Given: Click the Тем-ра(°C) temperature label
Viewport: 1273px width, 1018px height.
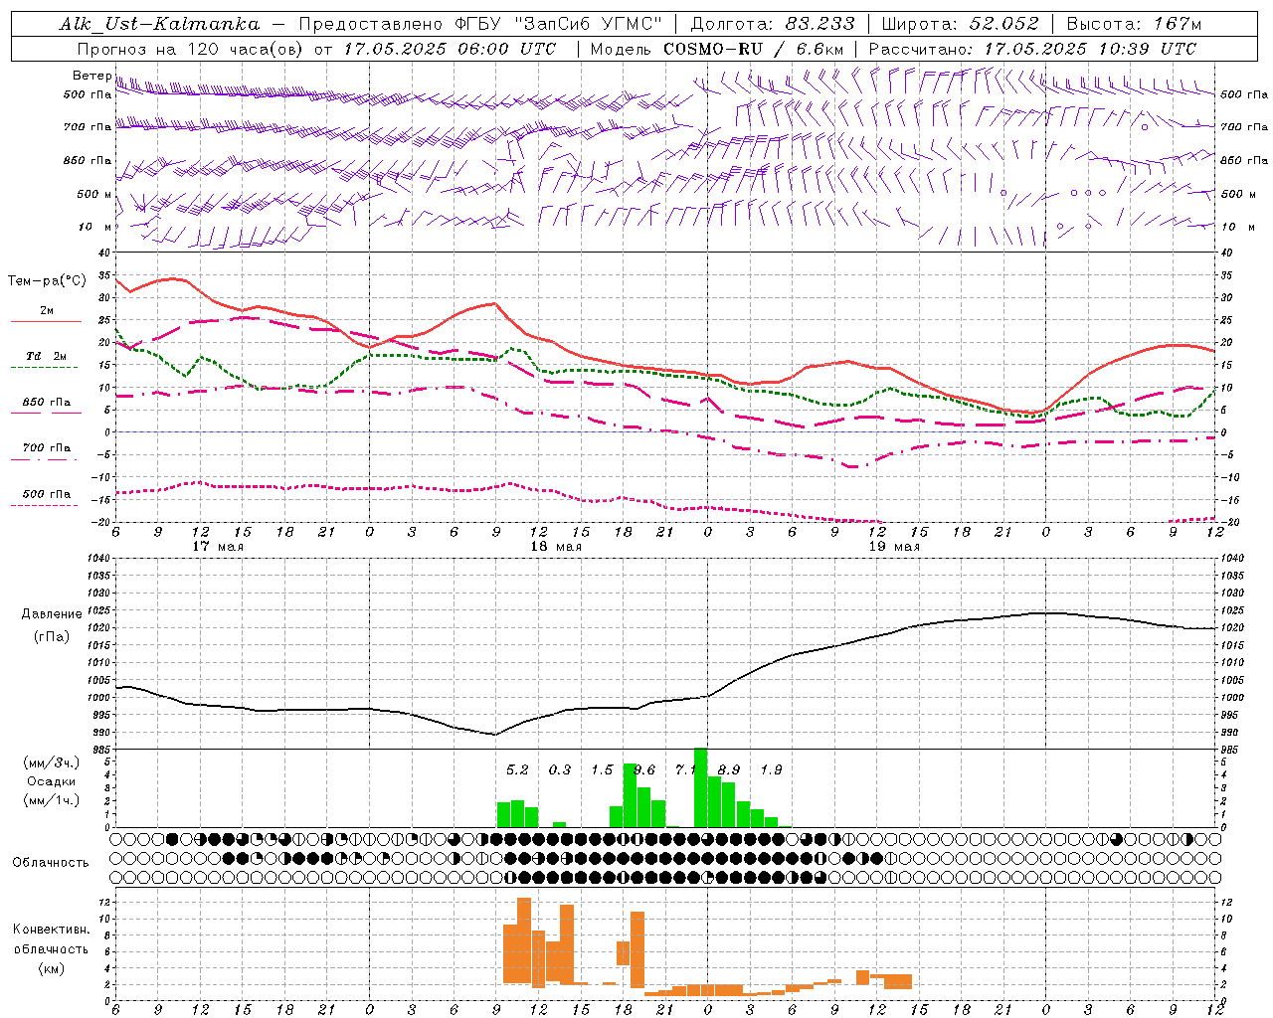Looking at the screenshot, I should [47, 281].
